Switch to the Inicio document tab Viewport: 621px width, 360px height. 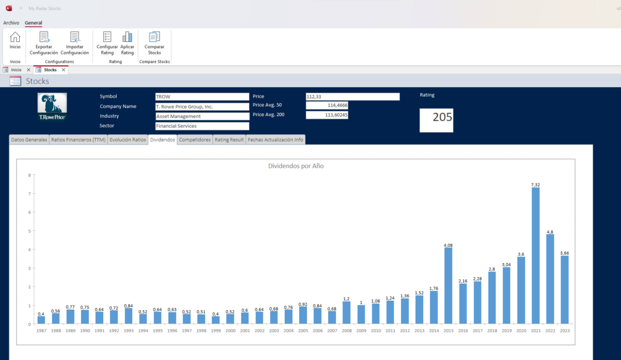click(x=16, y=70)
